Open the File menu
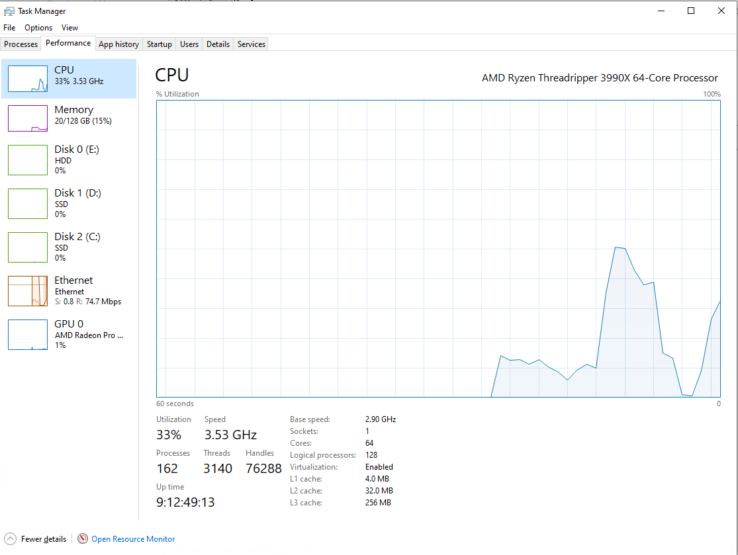Image resolution: width=738 pixels, height=555 pixels. coord(9,27)
